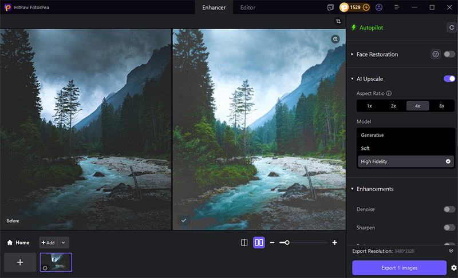The height and width of the screenshot is (278, 458).
Task: Switch to side-by-side compare view icon
Action: 259,243
